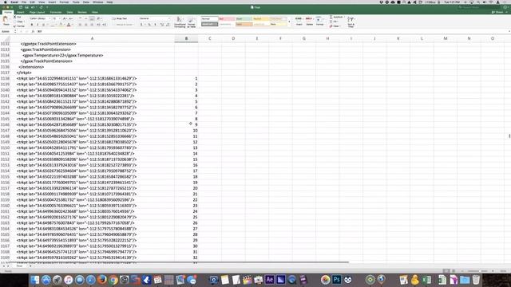
Task: Toggle Wrap Text
Action: [120, 18]
